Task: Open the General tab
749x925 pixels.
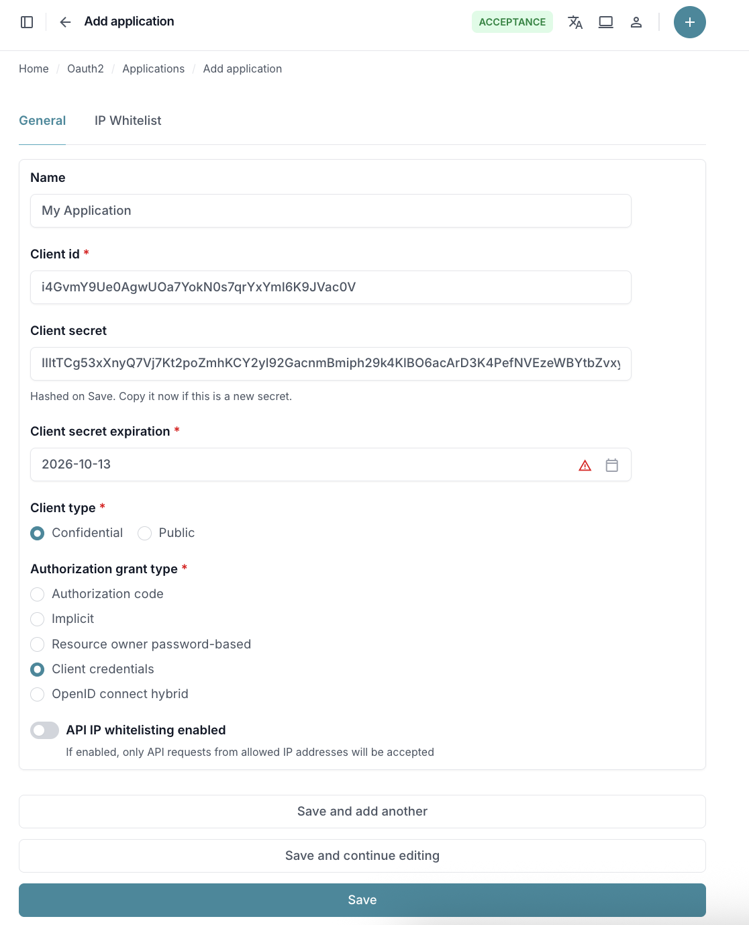Action: 42,120
